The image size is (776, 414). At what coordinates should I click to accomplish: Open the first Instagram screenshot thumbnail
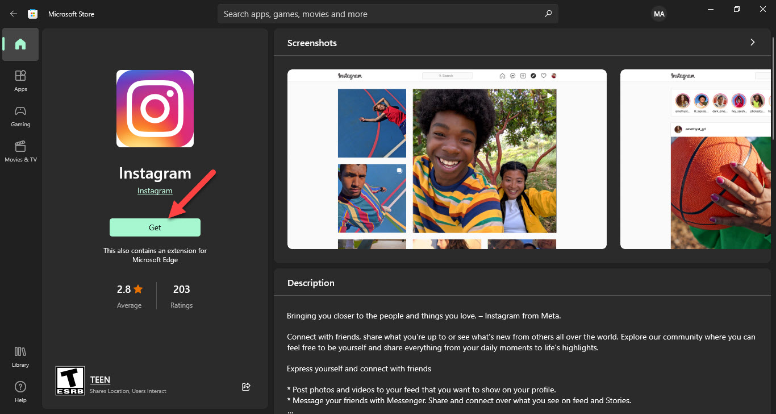[x=447, y=159]
